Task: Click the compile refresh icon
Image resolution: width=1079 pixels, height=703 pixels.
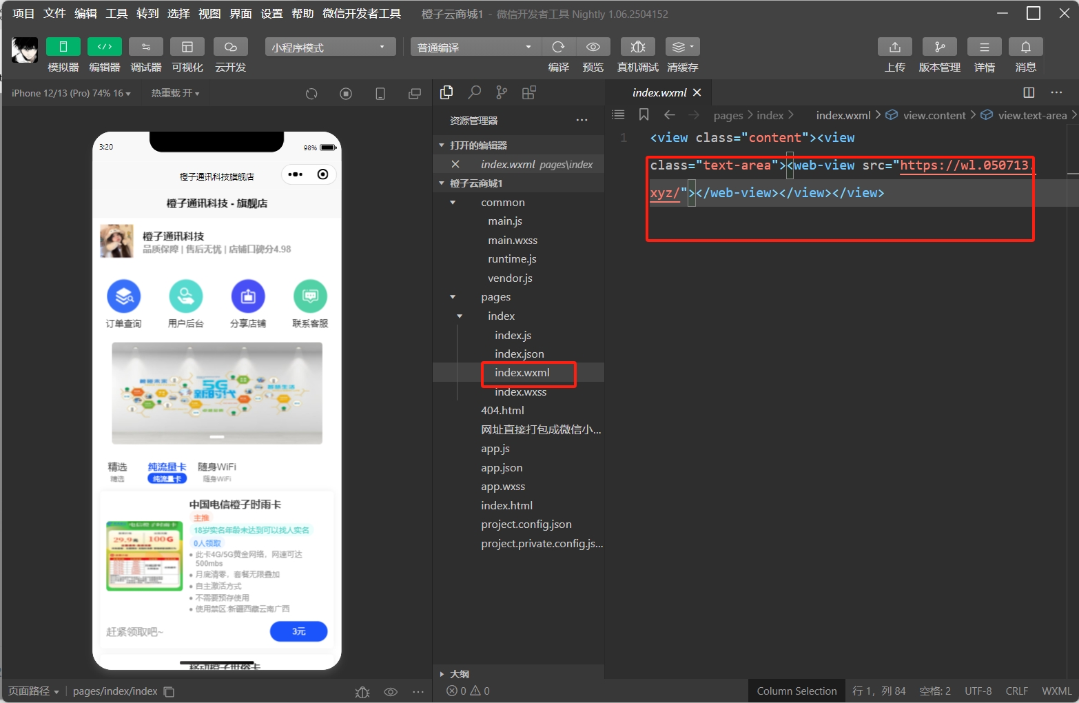Action: click(x=559, y=47)
